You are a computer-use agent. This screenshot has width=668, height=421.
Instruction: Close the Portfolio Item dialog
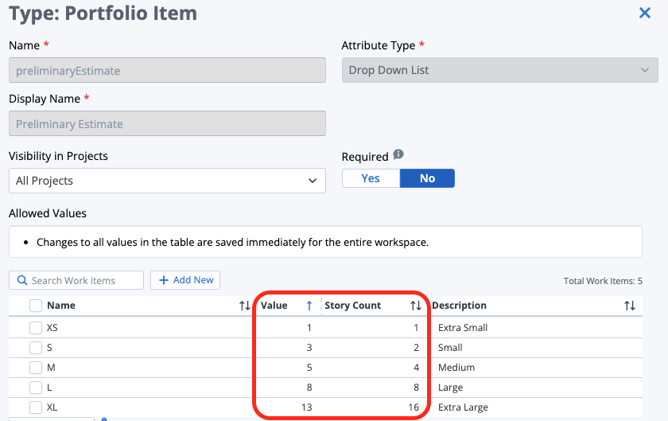pyautogui.click(x=645, y=13)
